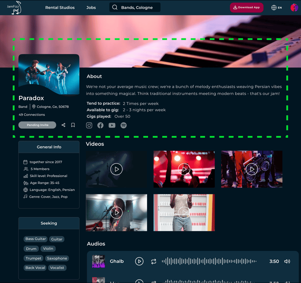Open the JamFizz logo home link

(x=14, y=8)
